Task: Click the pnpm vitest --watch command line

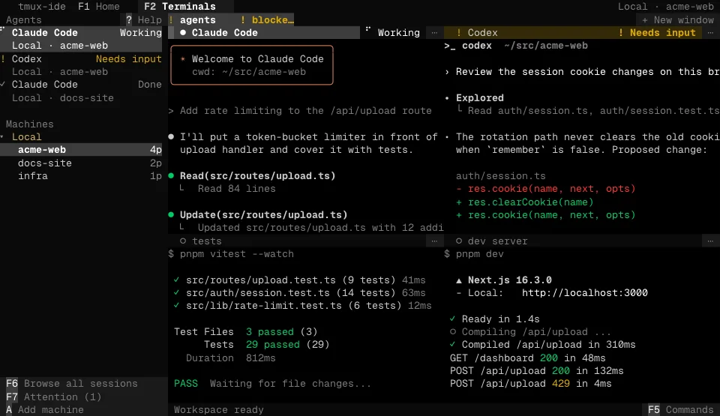Action: 231,254
